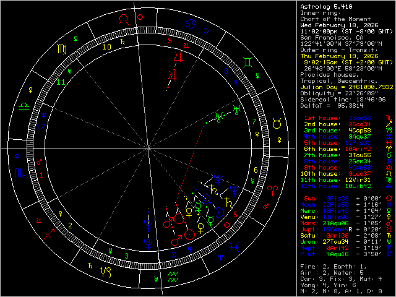Click the Taurus glyph on the wheel's right edge
The image size is (396, 297).
(x=277, y=124)
